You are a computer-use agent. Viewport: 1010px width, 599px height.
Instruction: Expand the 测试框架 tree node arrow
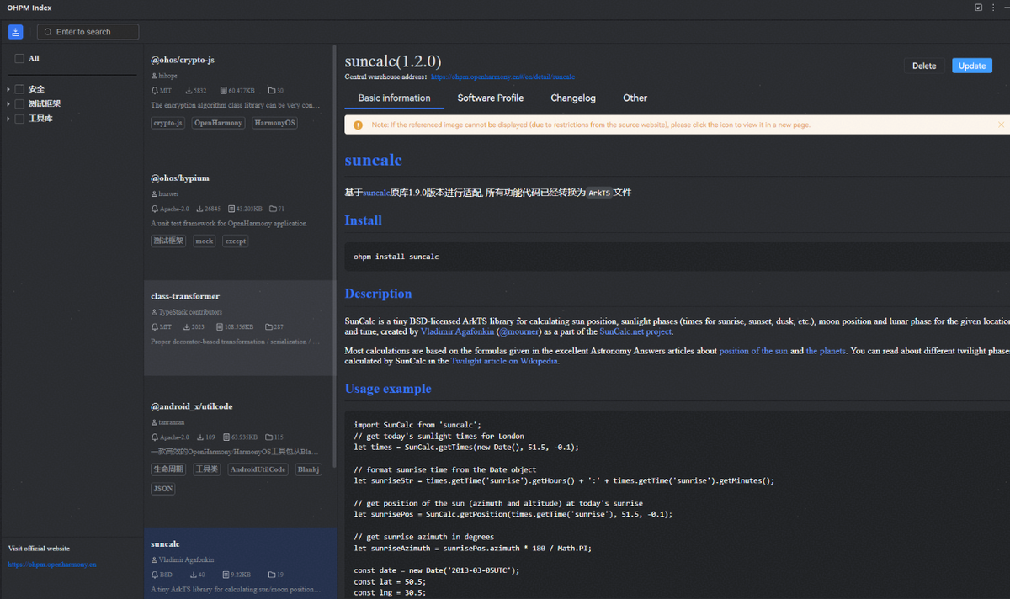tap(8, 104)
